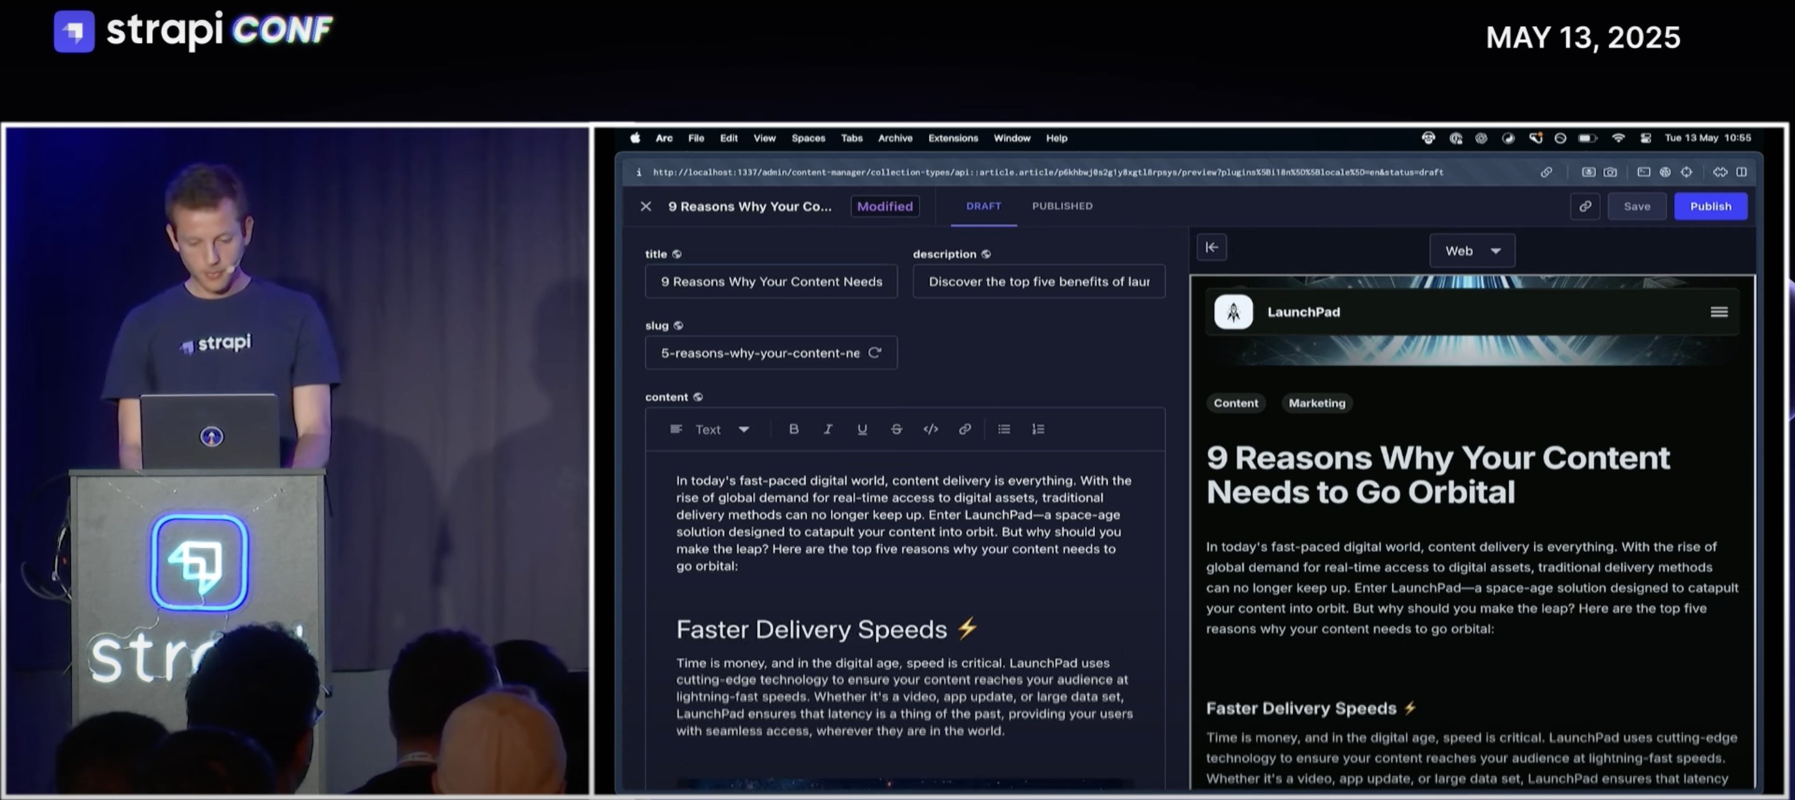Place cursor in the editor's intro paragraph

pos(904,523)
